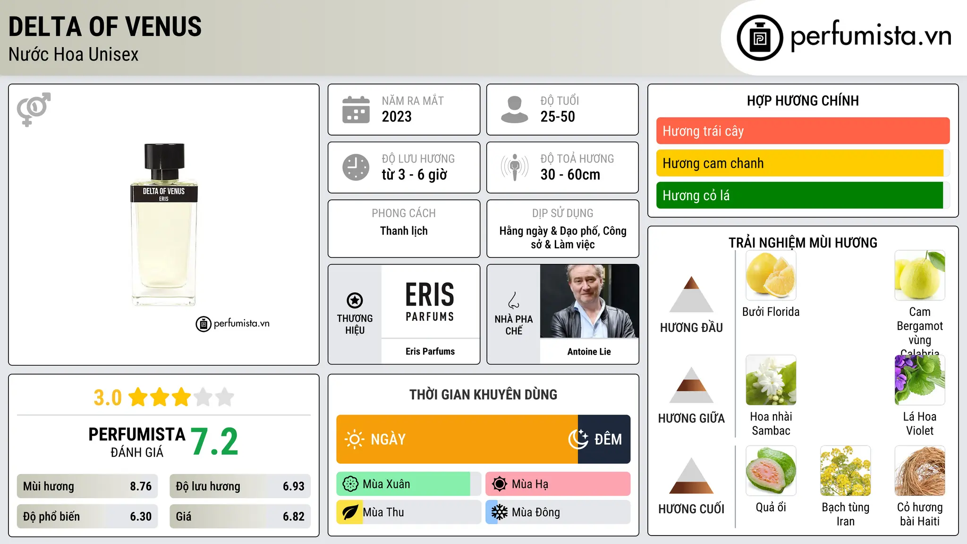Click the 3.0 star rating number

108,398
